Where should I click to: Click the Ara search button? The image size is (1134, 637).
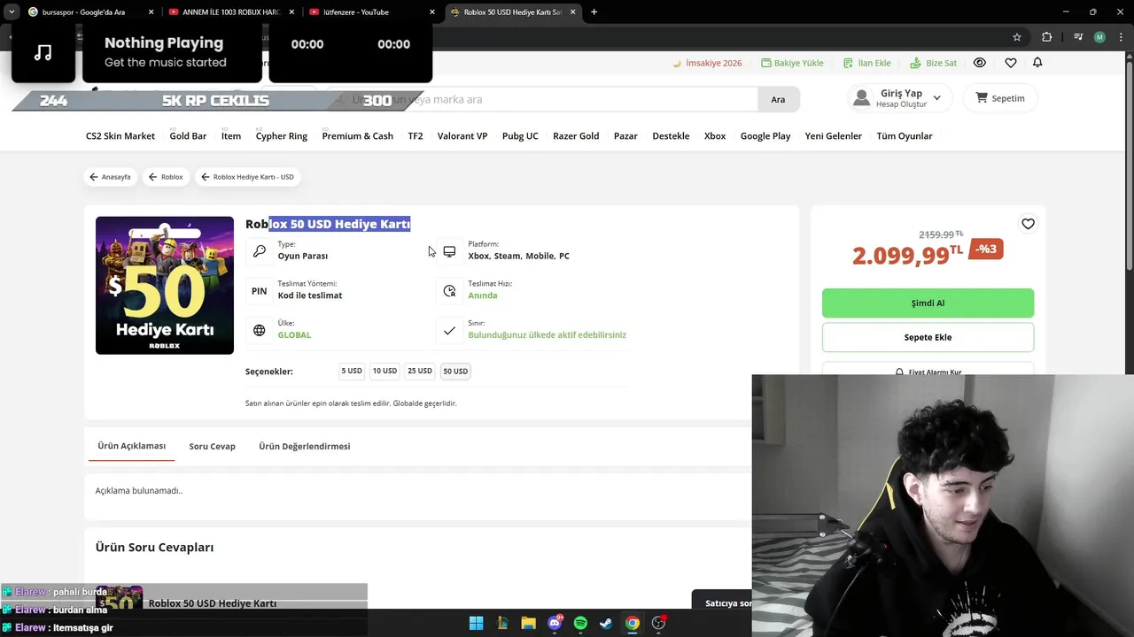778,99
